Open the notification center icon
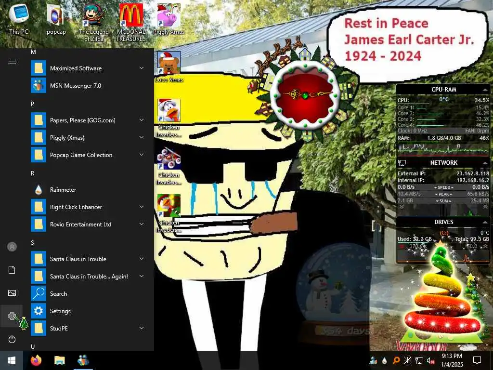This screenshot has height=370, width=493. coord(477,360)
